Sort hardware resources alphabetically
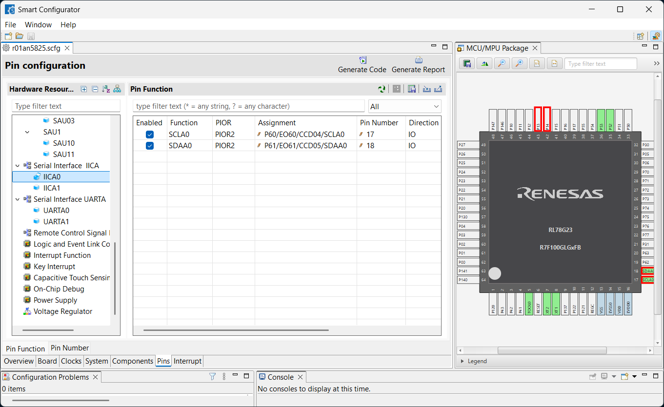This screenshot has width=664, height=407. 106,89
